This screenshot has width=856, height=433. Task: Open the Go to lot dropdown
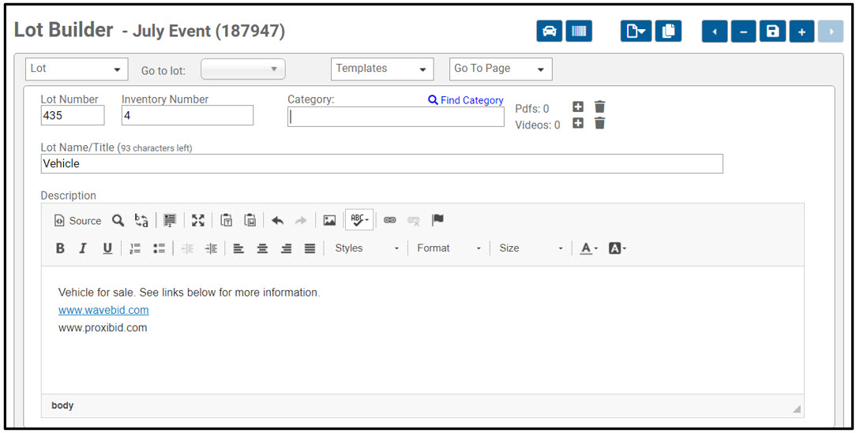click(243, 69)
